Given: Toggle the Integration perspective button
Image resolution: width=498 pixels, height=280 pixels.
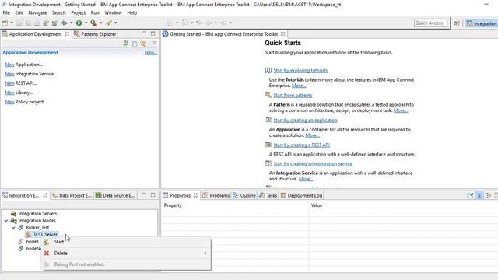Looking at the screenshot, I should point(482,23).
